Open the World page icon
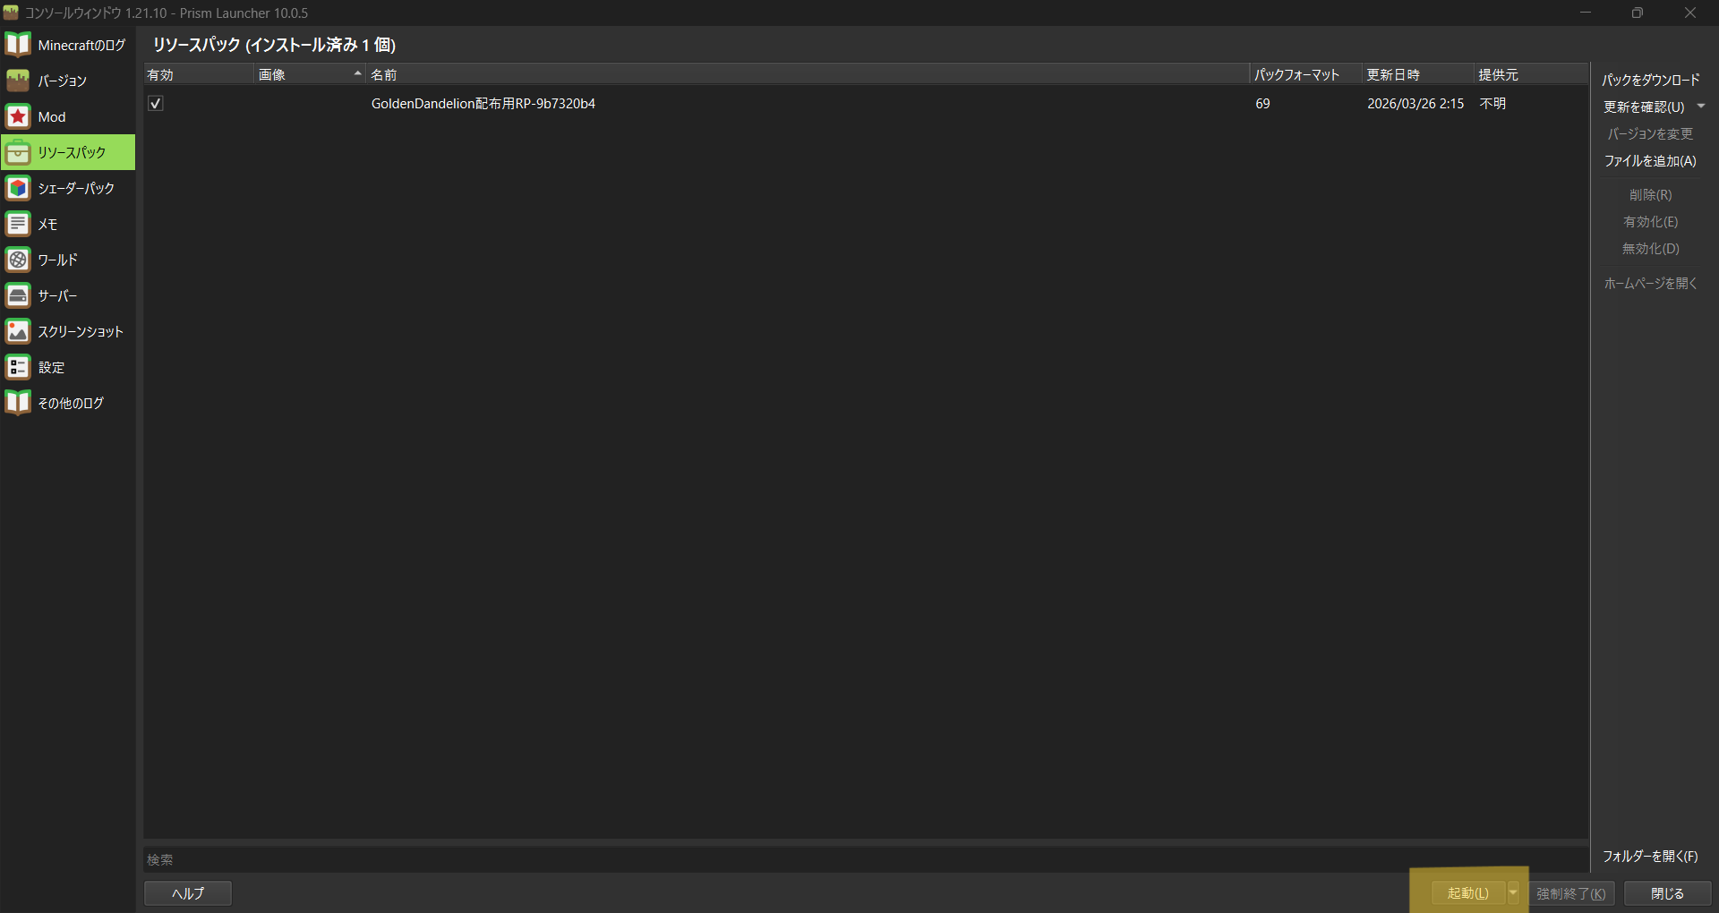The image size is (1719, 913). point(18,260)
